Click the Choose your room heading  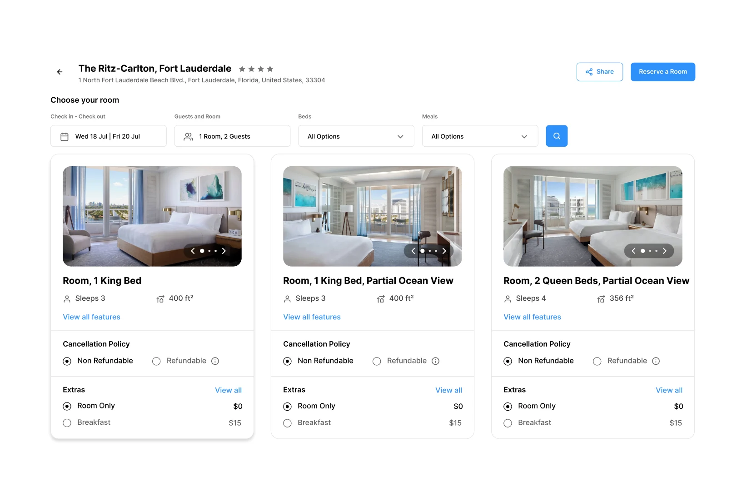tap(85, 100)
